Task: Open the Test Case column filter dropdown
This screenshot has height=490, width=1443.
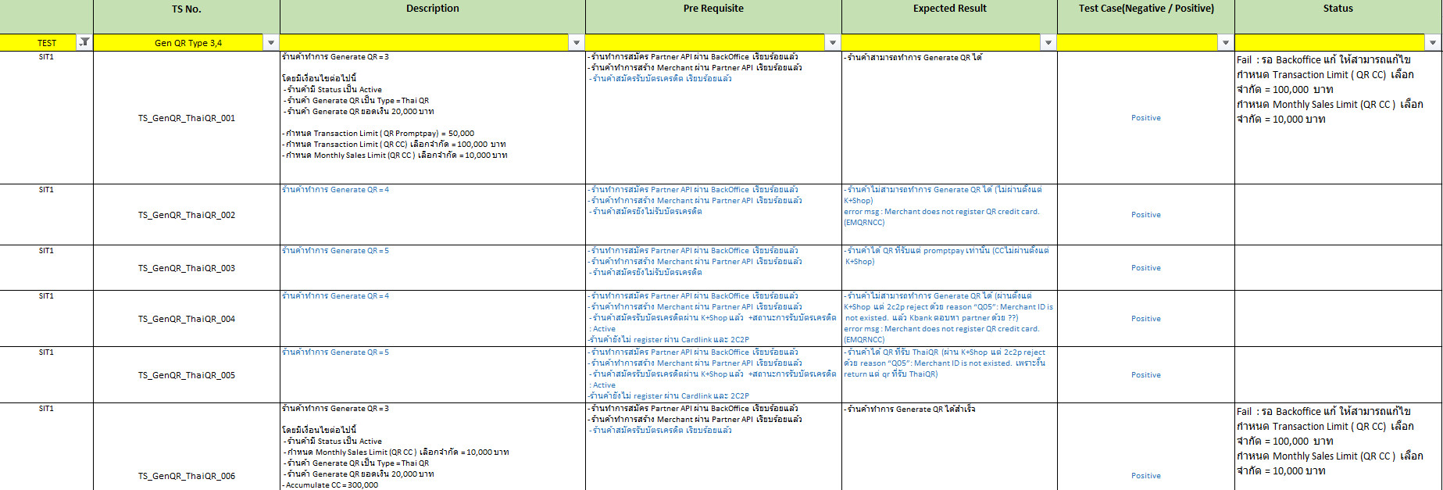Action: [x=1226, y=43]
